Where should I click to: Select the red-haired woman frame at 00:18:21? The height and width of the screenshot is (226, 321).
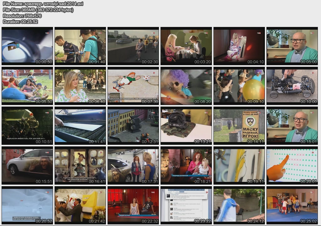point(186,166)
